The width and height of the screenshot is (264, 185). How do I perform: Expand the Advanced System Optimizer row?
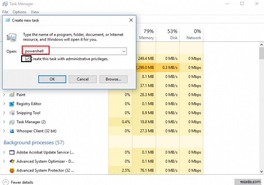pos(4,161)
